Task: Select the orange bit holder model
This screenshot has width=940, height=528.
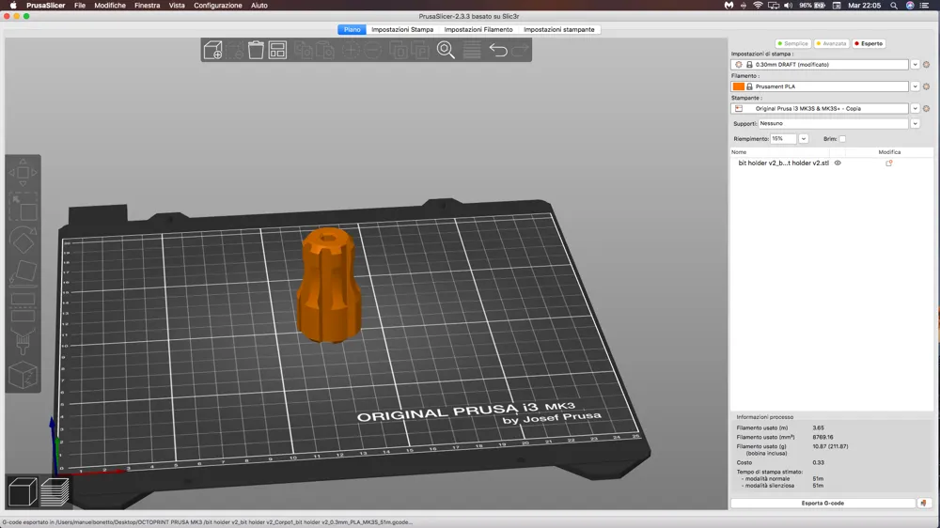Action: pyautogui.click(x=329, y=286)
